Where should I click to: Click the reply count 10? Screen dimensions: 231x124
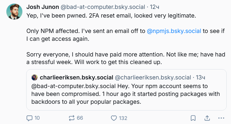click(37, 118)
